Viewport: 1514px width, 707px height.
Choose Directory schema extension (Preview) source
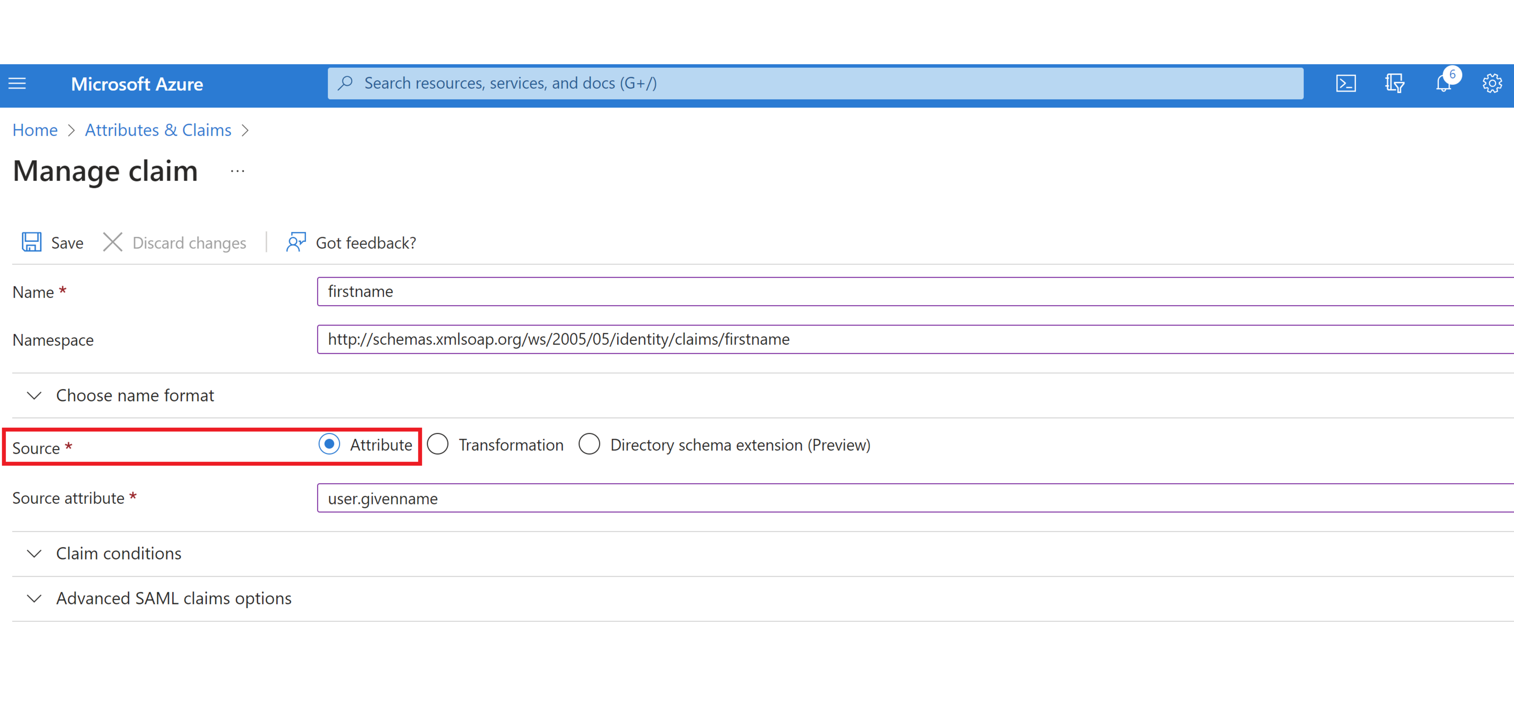589,444
